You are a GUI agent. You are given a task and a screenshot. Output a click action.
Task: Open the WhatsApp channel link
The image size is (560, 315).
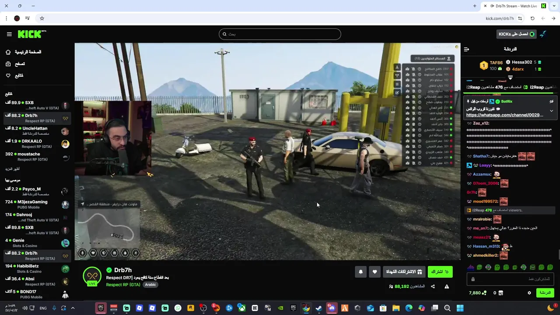[504, 115]
